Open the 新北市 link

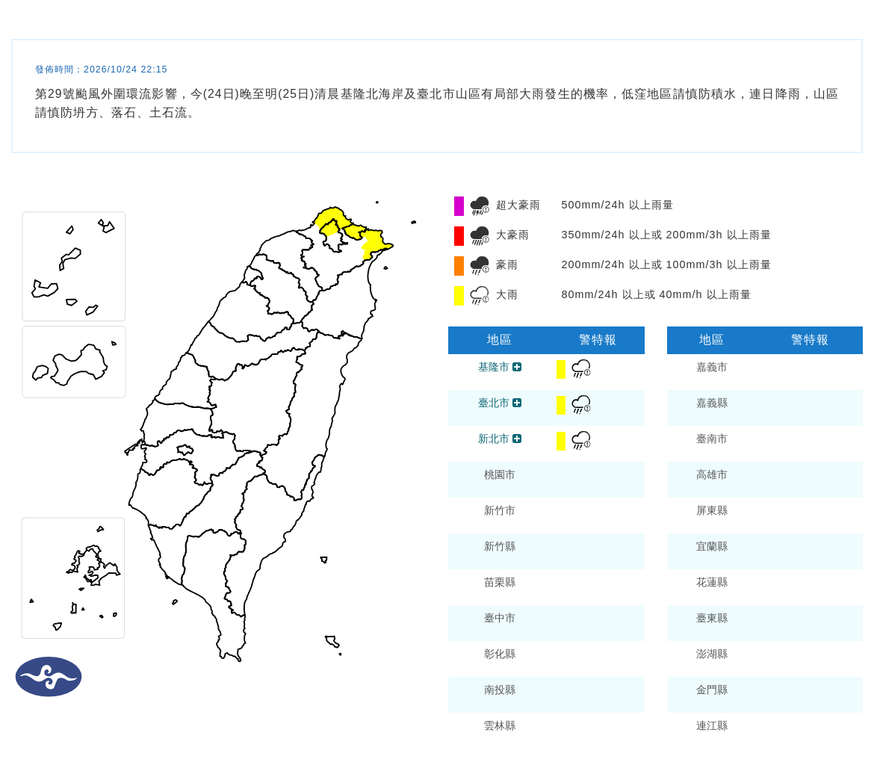pyautogui.click(x=493, y=439)
